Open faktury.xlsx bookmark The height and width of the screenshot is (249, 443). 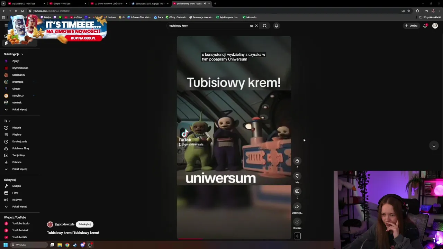tap(250, 17)
